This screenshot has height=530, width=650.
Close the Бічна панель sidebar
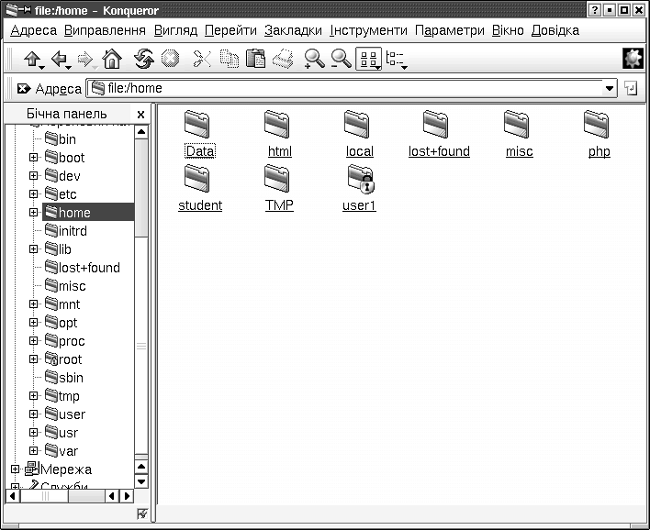(x=140, y=114)
